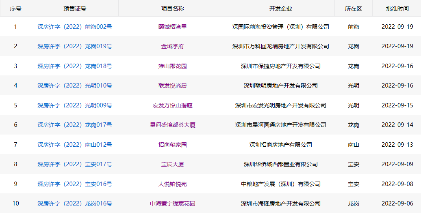Open permit link 深房许字（2022）龙岗019号

tap(75, 46)
